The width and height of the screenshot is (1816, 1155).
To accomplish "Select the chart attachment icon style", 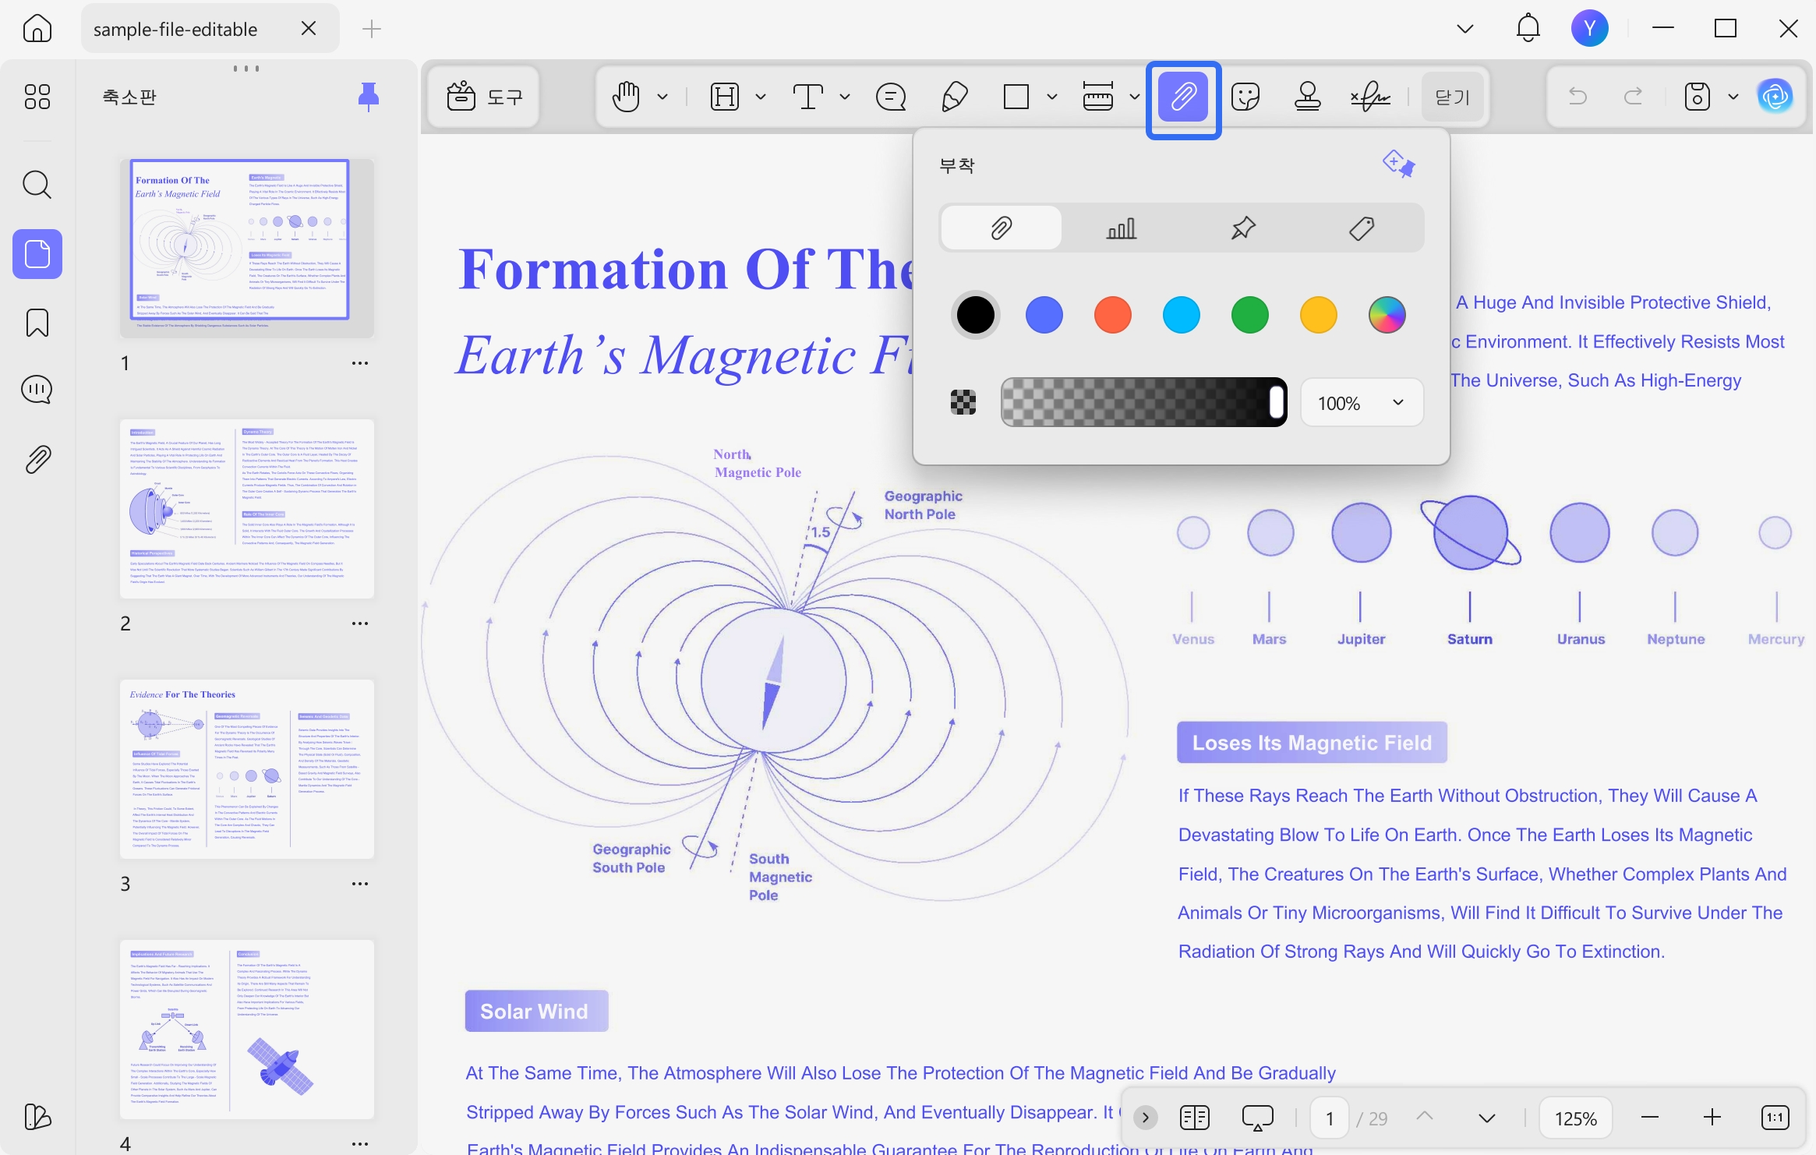I will click(x=1122, y=228).
